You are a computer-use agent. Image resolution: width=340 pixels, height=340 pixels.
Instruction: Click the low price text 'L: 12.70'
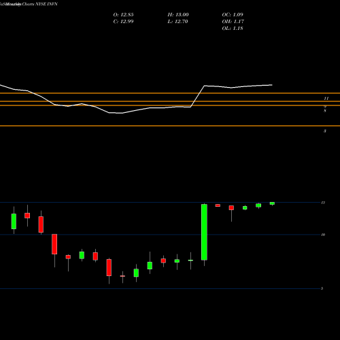tap(178, 22)
